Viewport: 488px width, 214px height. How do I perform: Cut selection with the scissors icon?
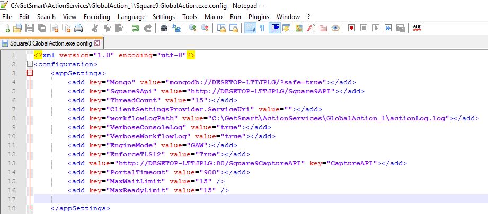pos(94,28)
